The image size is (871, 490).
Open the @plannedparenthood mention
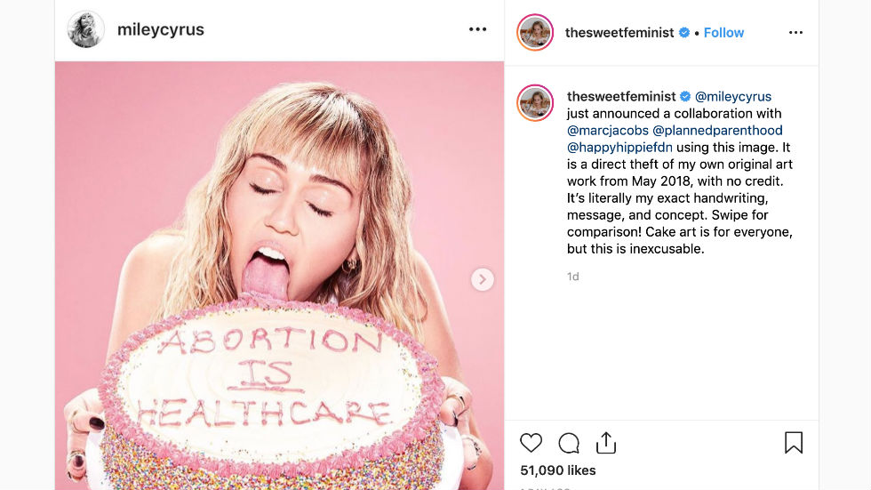(x=718, y=130)
